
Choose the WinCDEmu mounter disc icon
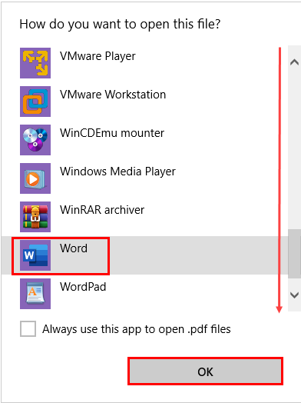coord(35,140)
